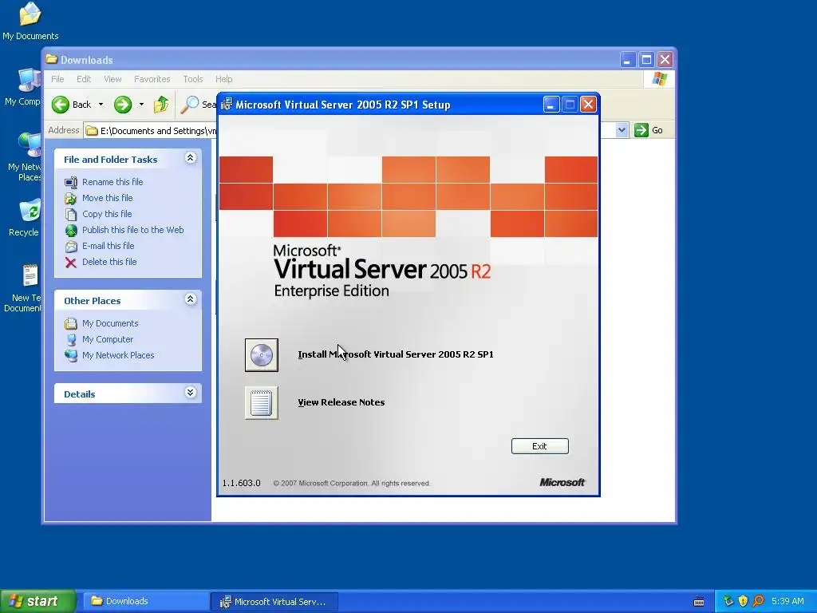Viewport: 817px width, 613px height.
Task: Close the Virtual Server Setup window
Action: [588, 105]
